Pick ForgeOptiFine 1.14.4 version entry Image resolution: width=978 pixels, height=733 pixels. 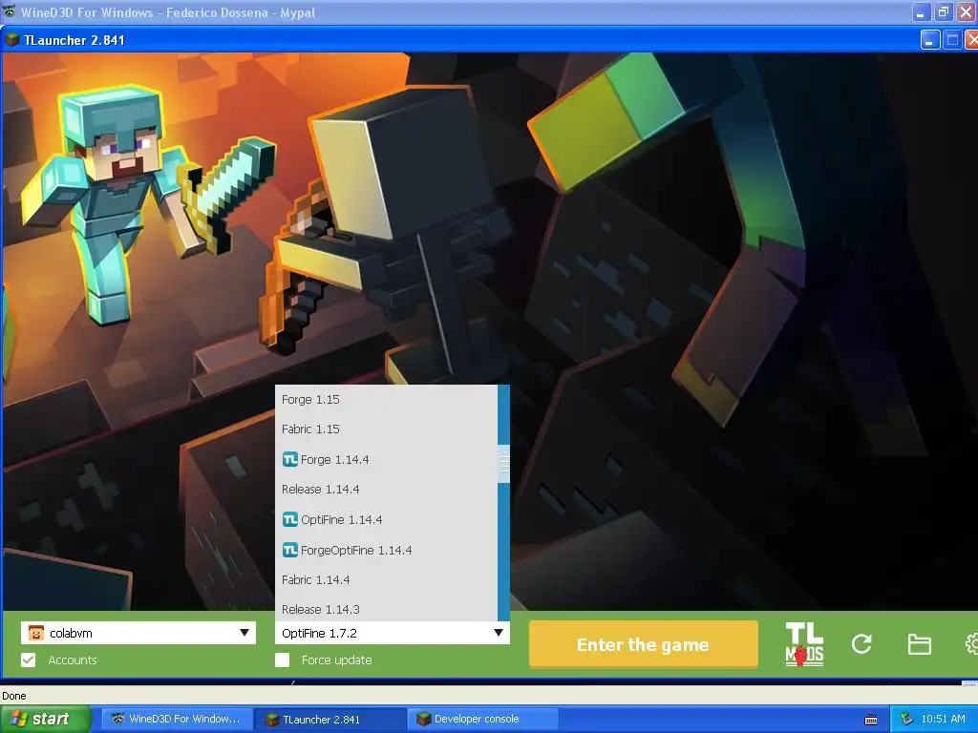pyautogui.click(x=386, y=550)
